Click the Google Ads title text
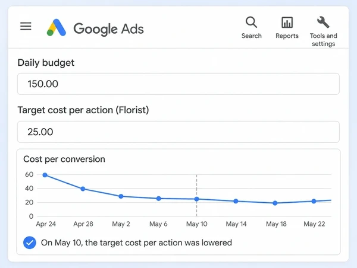This screenshot has height=268, width=357. point(108,29)
